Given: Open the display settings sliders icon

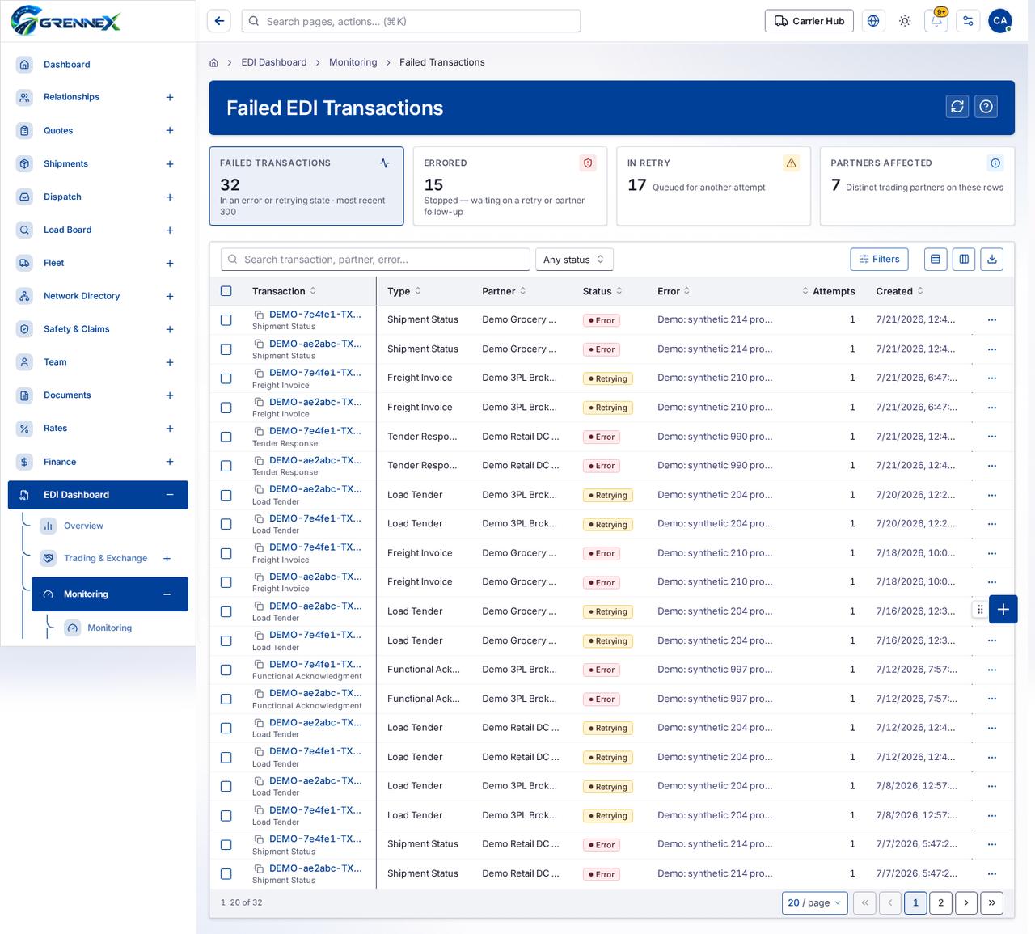Looking at the screenshot, I should [x=968, y=21].
